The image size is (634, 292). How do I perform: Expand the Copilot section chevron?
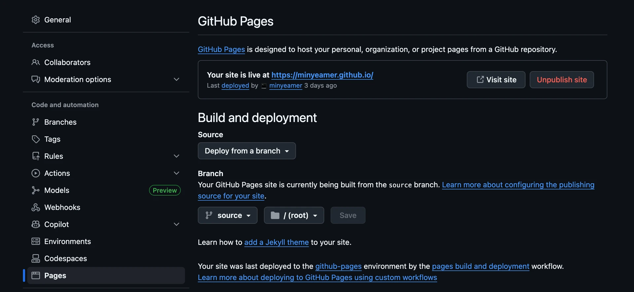click(x=177, y=224)
